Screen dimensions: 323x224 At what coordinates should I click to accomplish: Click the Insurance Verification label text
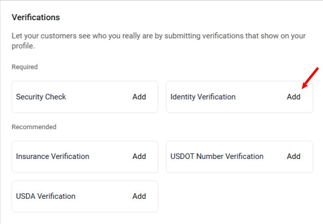(53, 156)
